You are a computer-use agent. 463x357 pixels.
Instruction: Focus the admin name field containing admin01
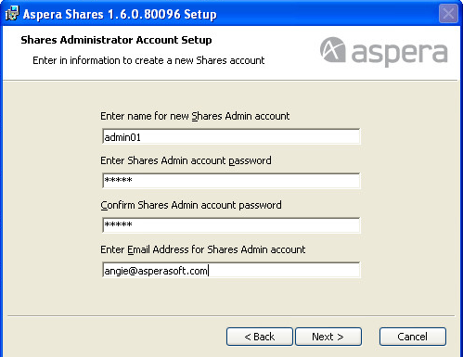[x=231, y=136]
